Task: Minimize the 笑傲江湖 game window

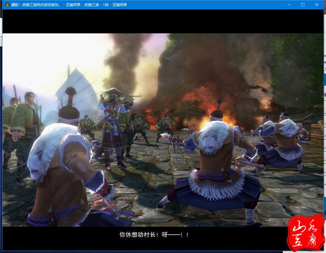Action: [x=289, y=5]
